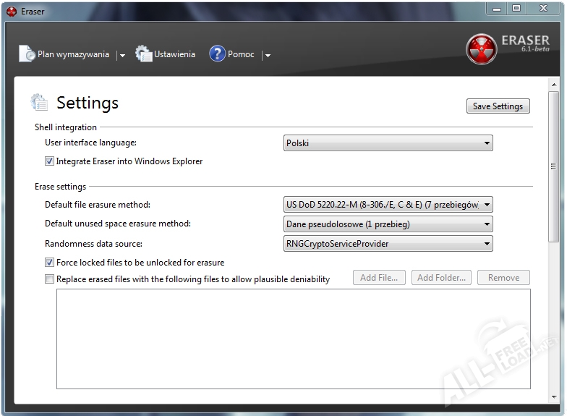The width and height of the screenshot is (567, 416).
Task: Click the vertical scrollbar on settings panel
Action: click(553, 145)
